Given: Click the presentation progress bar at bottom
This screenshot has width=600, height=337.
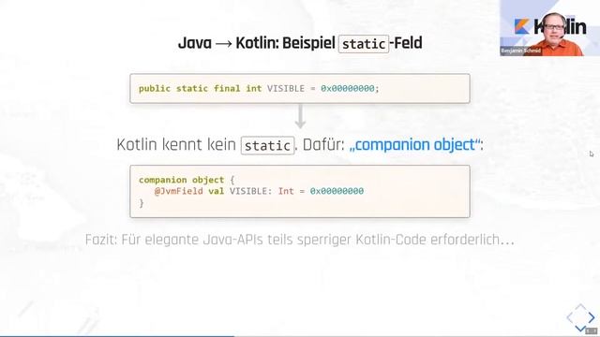Looking at the screenshot, I should point(300,336).
